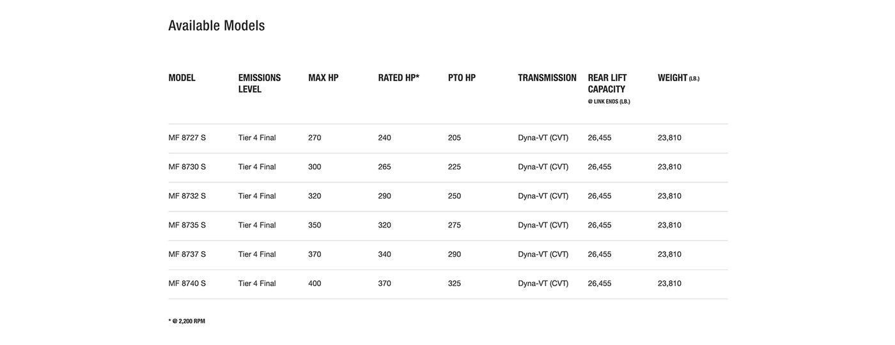Click the Available Models heading

pyautogui.click(x=216, y=26)
